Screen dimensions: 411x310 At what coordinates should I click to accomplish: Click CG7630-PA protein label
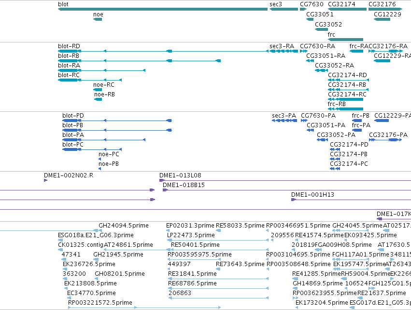click(318, 116)
